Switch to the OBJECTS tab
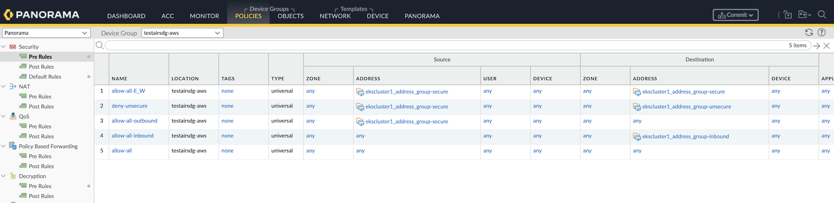The width and height of the screenshot is (834, 203). [x=290, y=16]
